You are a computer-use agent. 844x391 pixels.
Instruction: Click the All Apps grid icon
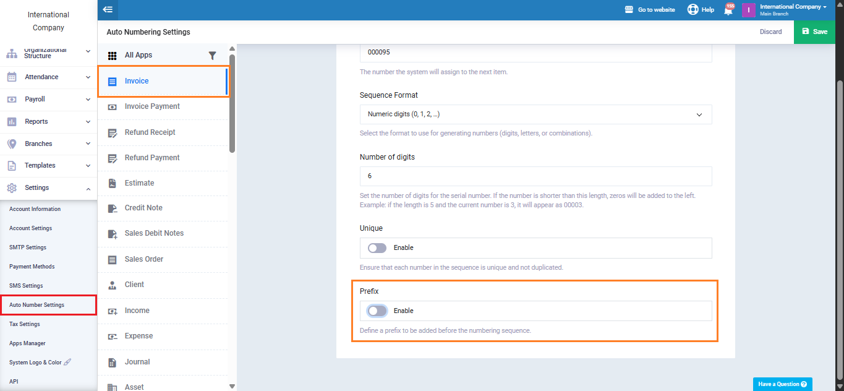(x=113, y=56)
